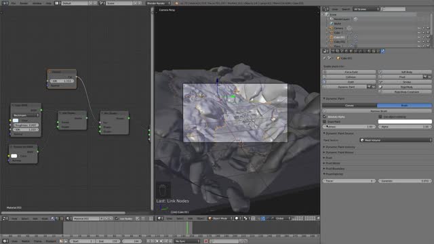Toggle viewport visibility of Cube.001 in outliner
This screenshot has width=434, height=244.
coord(419,37)
